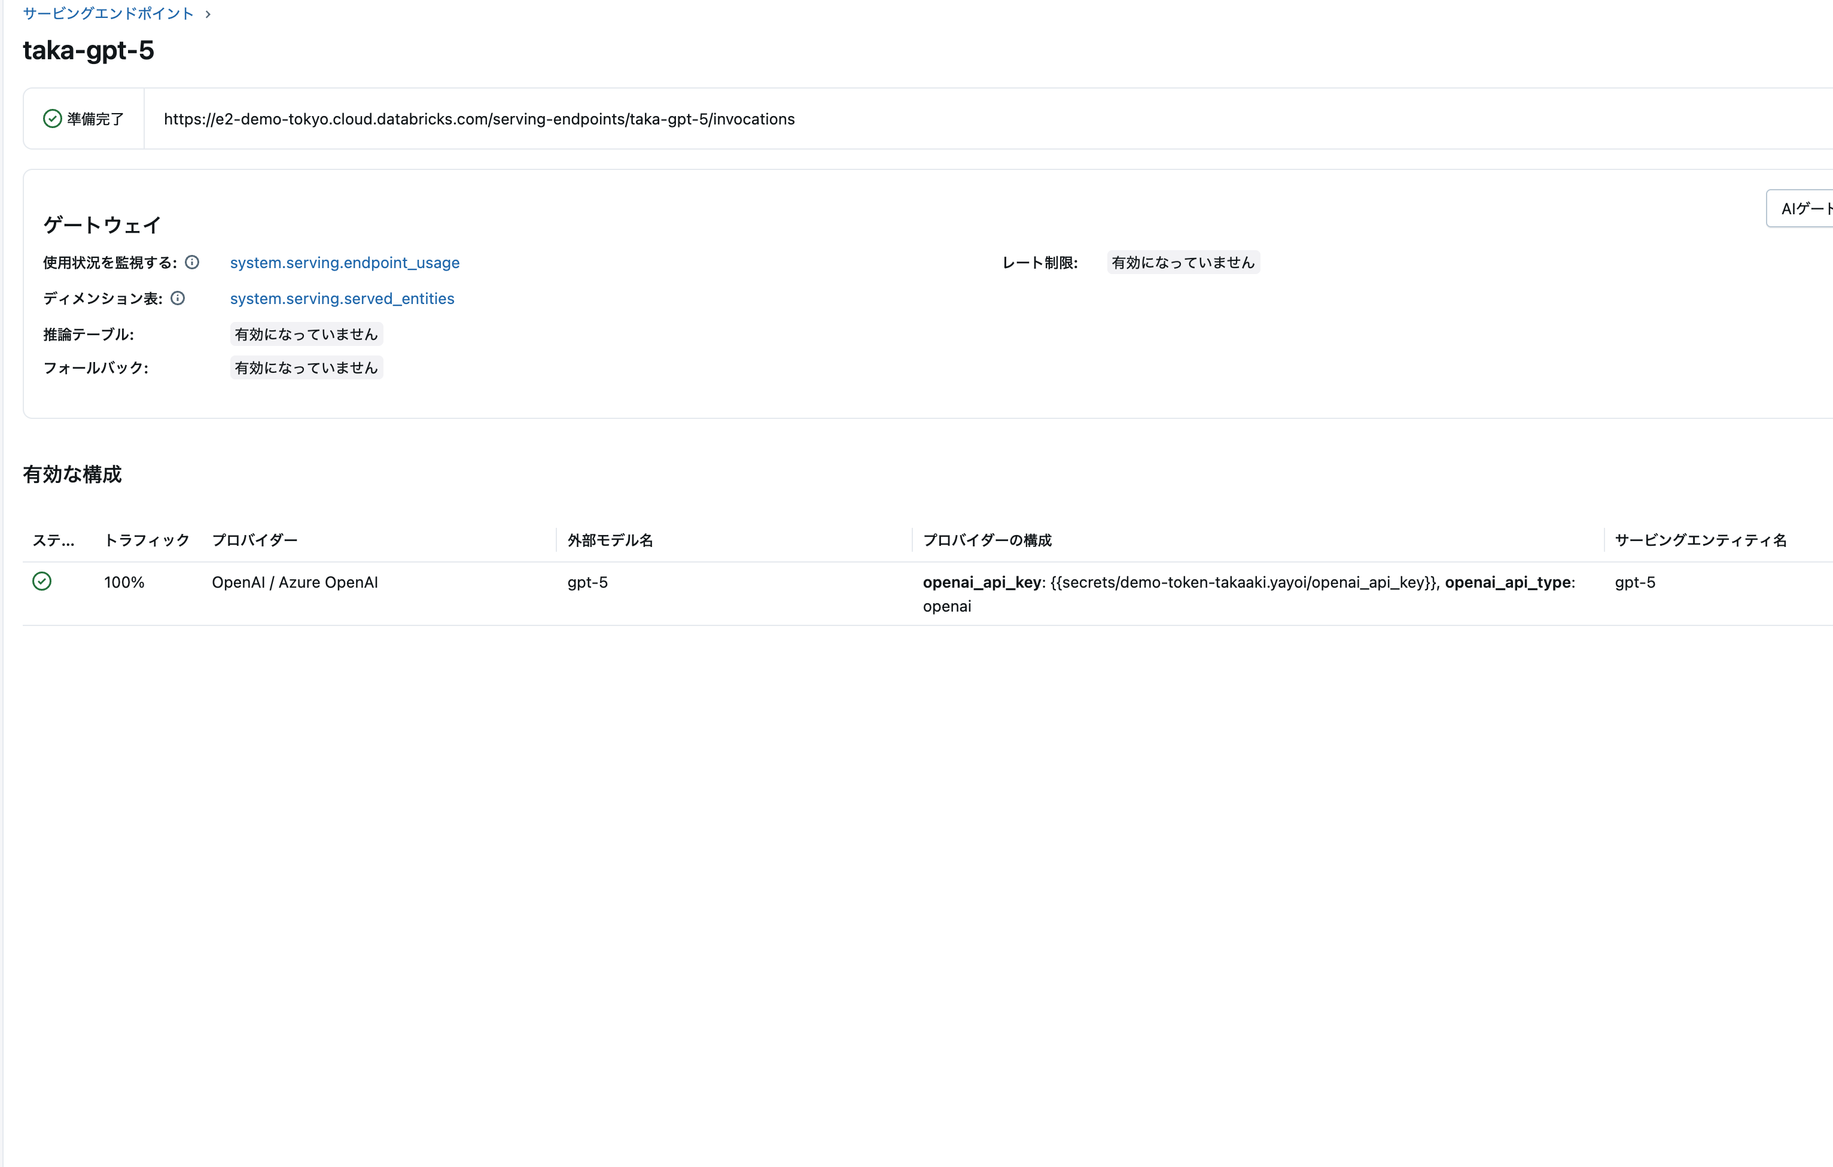Screen dimensions: 1833x1167
Task: Open the system.serving.endpoint_usage table link
Action: click(345, 262)
